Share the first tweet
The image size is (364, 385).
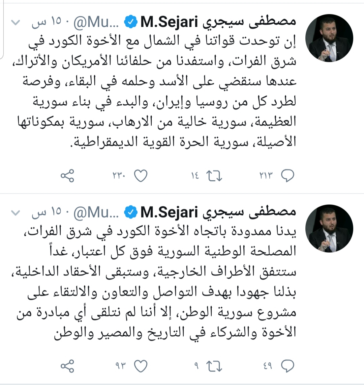click(x=67, y=176)
